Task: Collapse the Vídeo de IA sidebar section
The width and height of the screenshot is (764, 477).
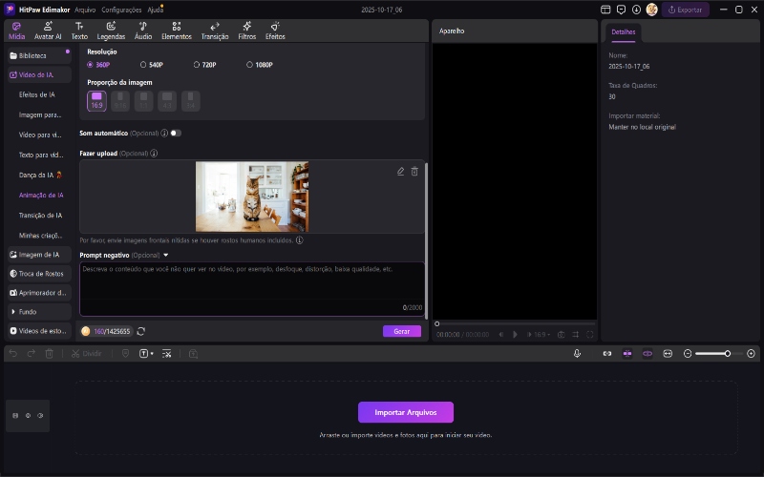Action: [38, 74]
